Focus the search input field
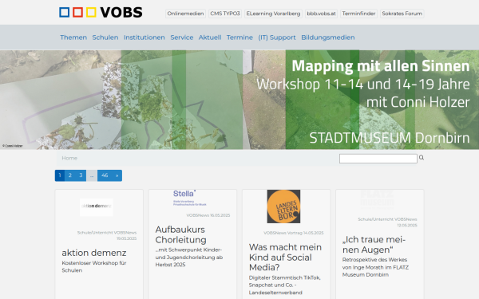This screenshot has width=479, height=299. click(378, 159)
